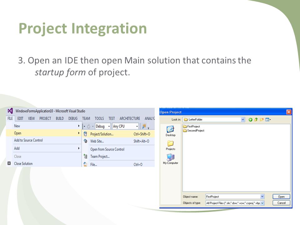Click the greyed refresh toolbar icon

pos(88,127)
